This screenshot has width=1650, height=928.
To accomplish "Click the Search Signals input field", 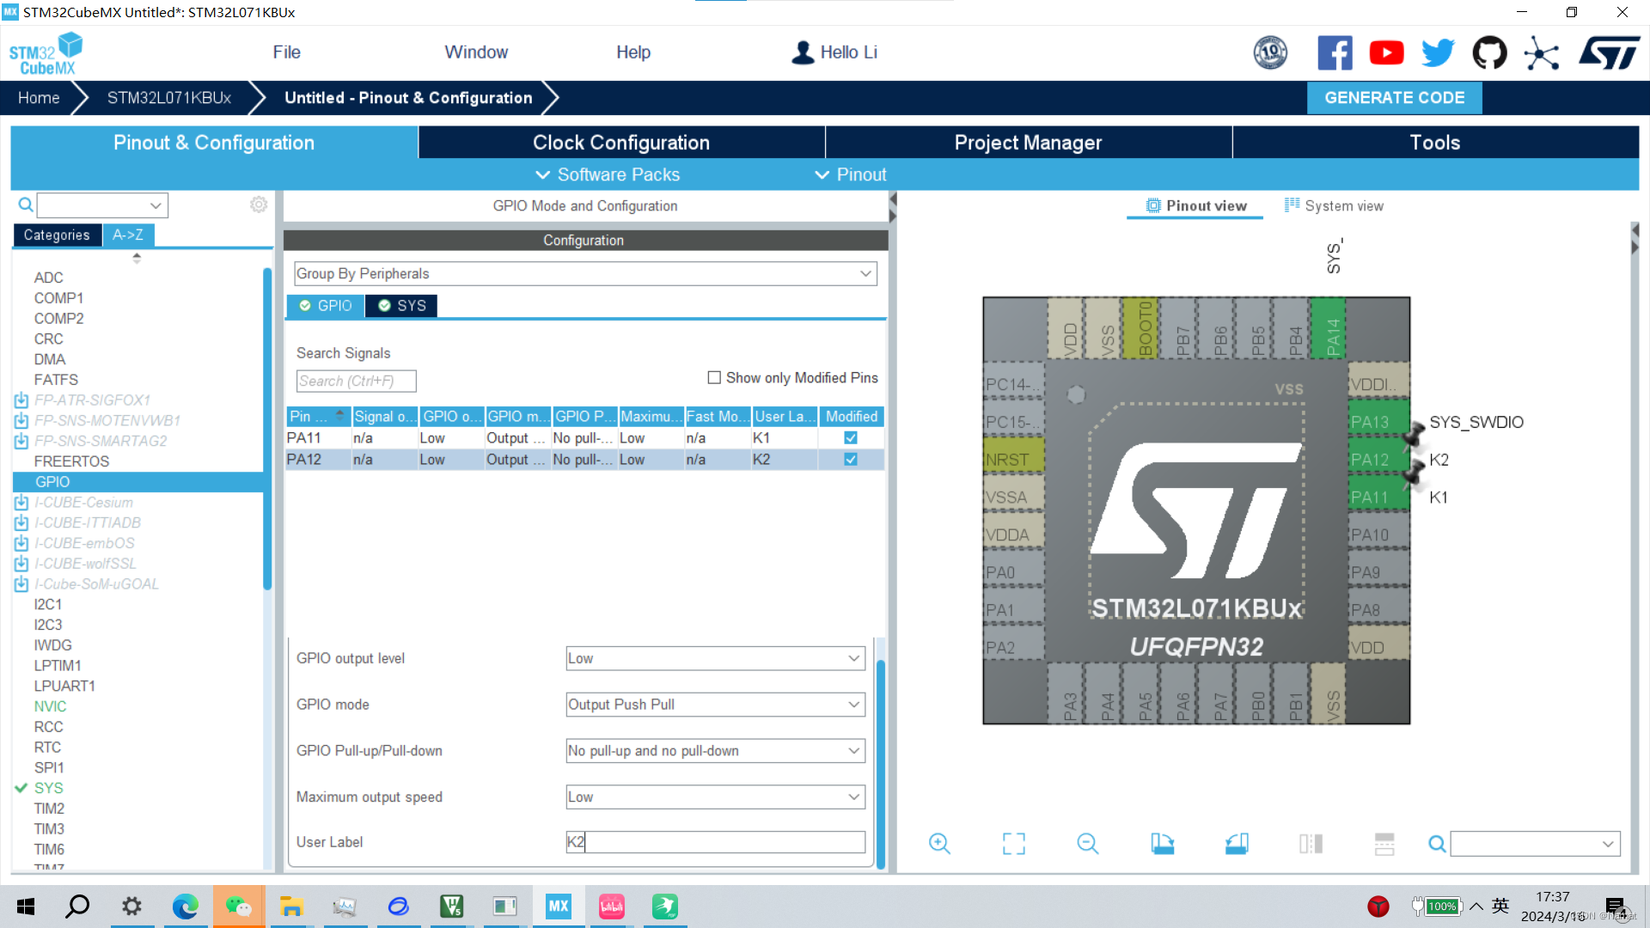I will click(x=356, y=382).
